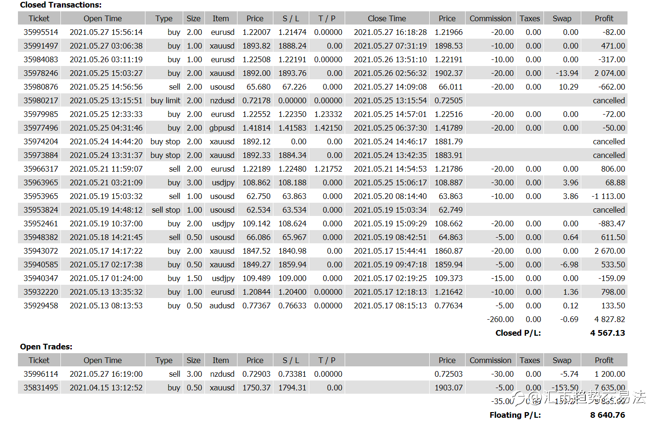Click the Closed P/L label
653x422 pixels.
point(518,333)
